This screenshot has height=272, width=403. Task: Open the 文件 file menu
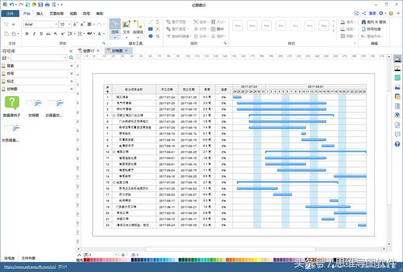(10, 13)
